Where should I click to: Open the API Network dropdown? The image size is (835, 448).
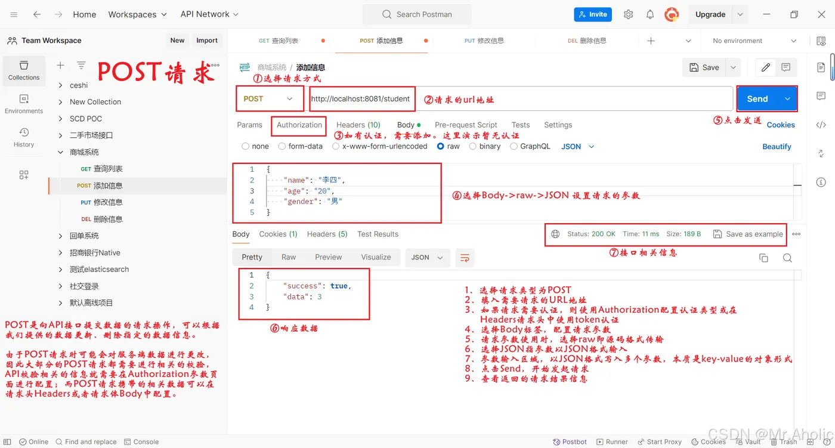(209, 14)
